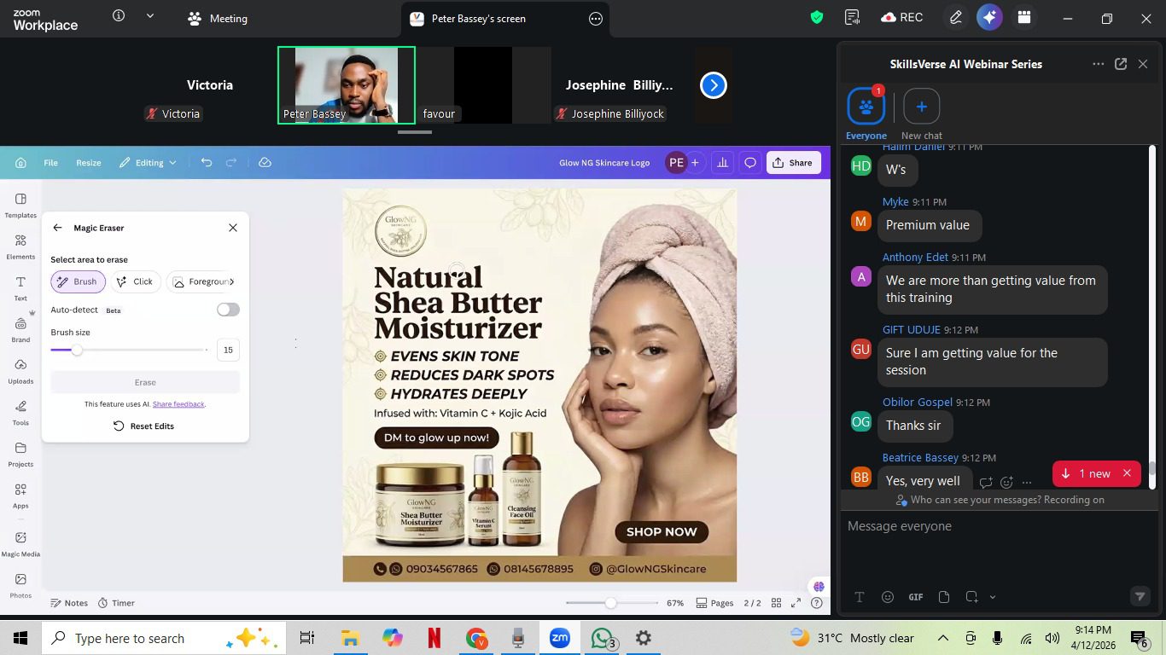The image size is (1166, 655).
Task: Switch to the Meeting tab
Action: (218, 18)
